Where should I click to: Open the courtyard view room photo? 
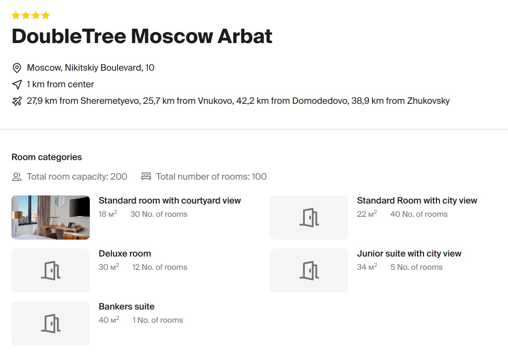tap(50, 218)
